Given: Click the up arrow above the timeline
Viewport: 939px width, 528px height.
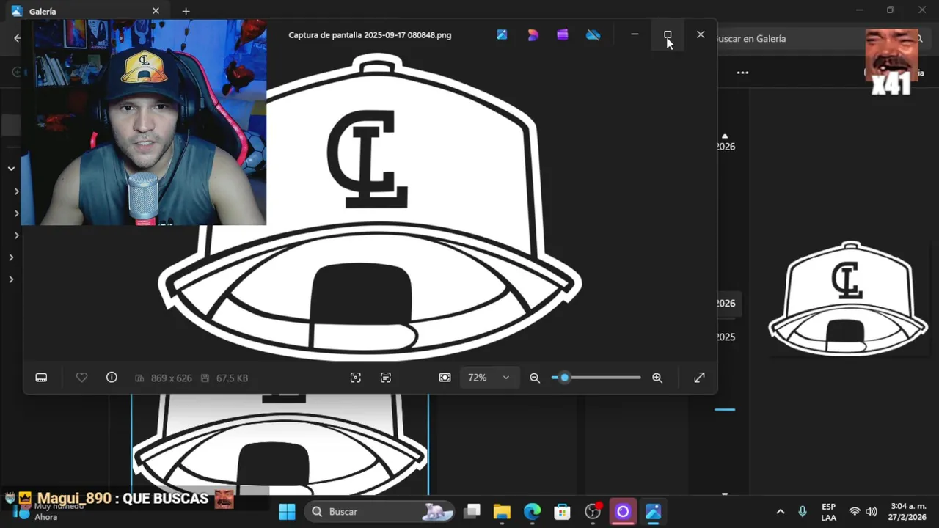Looking at the screenshot, I should (x=725, y=136).
